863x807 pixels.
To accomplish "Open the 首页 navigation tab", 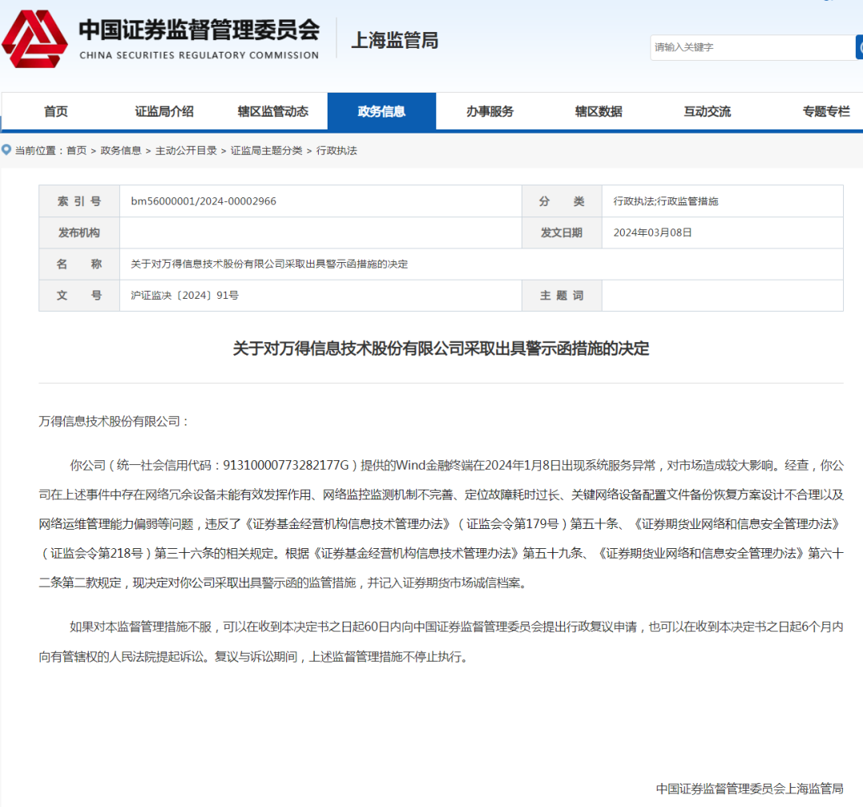I will tap(56, 111).
